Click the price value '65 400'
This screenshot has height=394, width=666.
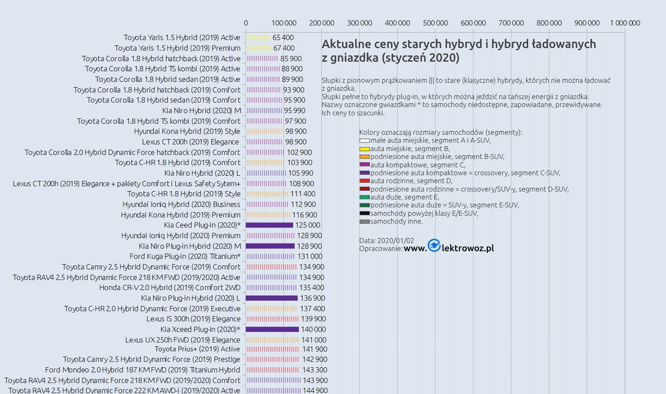[283, 38]
